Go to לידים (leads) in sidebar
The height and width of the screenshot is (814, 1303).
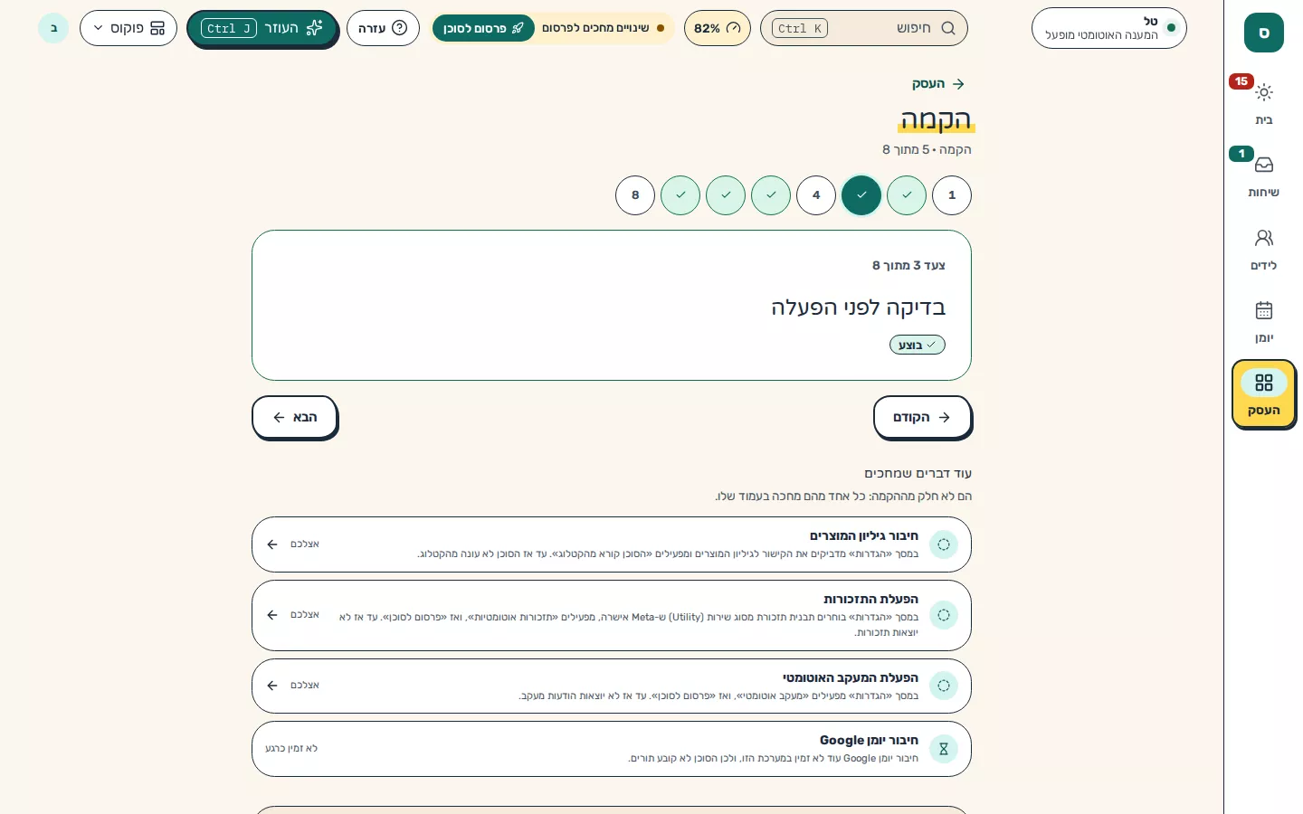tap(1263, 249)
